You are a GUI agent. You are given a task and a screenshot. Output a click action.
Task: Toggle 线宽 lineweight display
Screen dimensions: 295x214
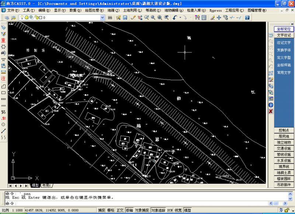[x=178, y=210]
